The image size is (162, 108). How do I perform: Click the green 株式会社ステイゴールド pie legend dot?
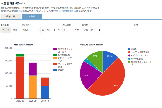(x=129, y=62)
